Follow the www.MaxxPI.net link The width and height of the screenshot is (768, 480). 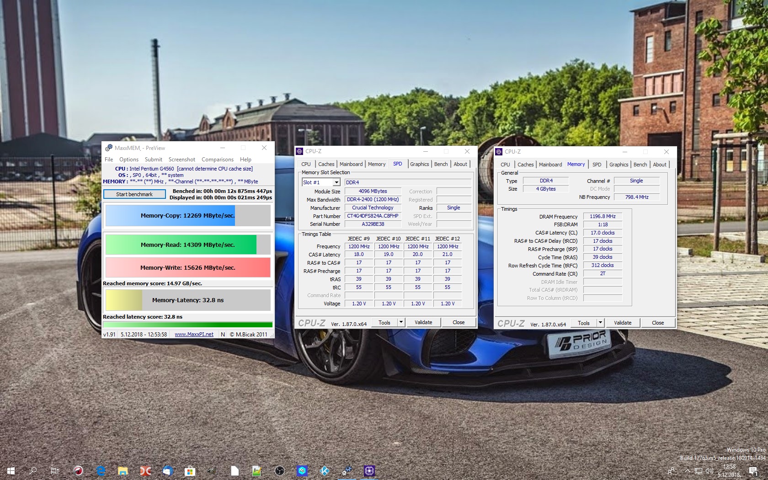coord(194,334)
